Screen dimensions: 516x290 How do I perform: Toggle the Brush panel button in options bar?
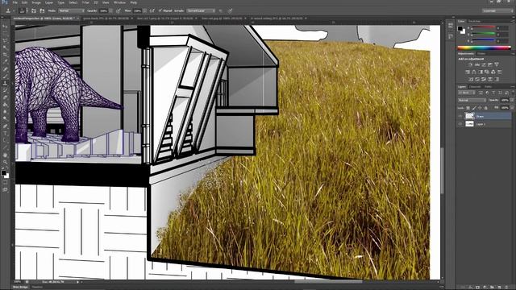click(x=34, y=10)
